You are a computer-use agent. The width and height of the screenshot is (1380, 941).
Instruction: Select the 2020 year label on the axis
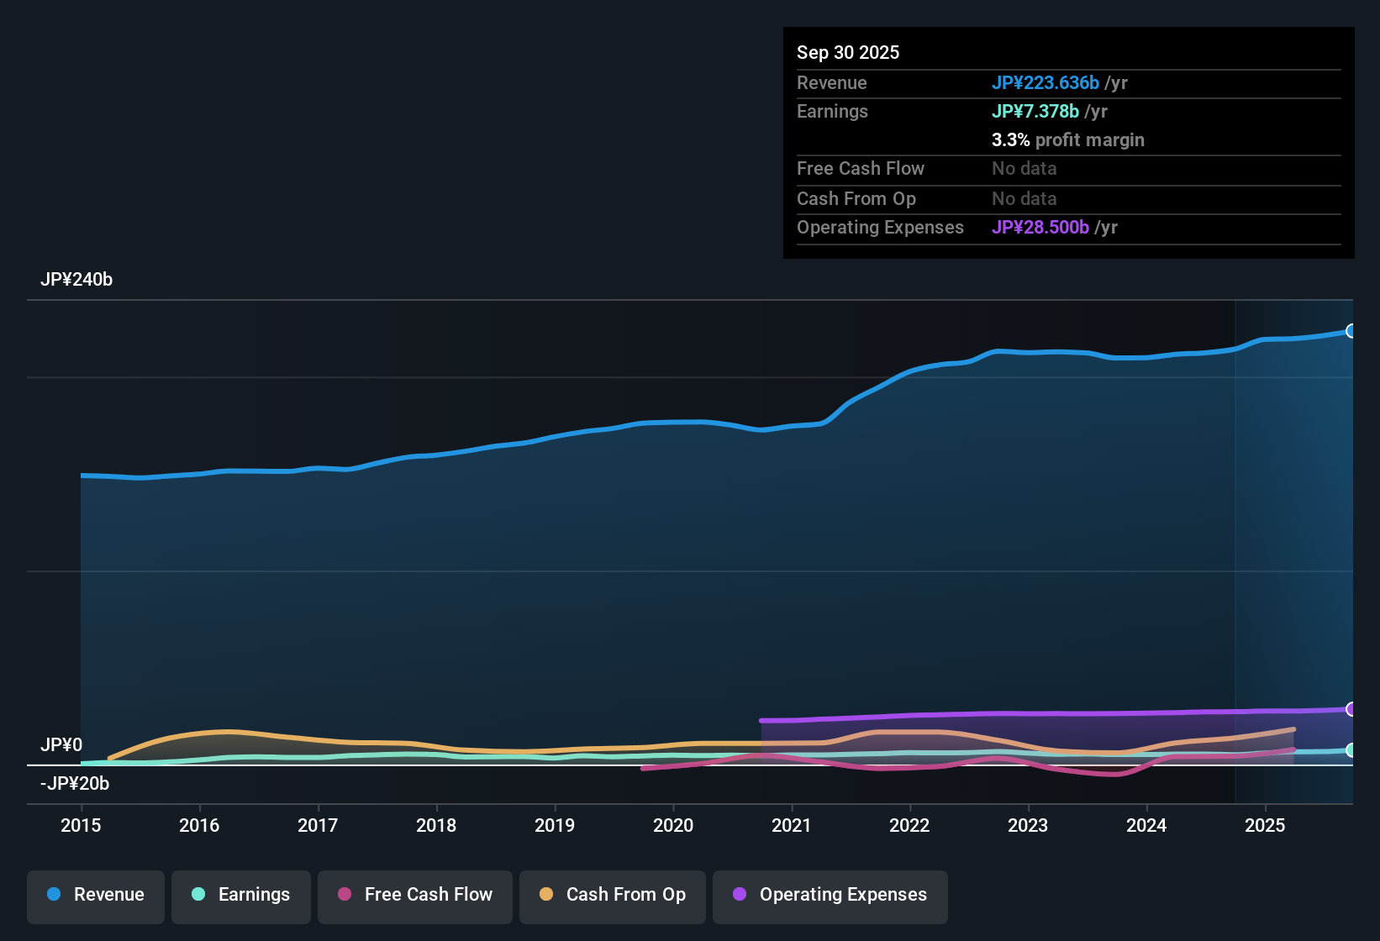[672, 826]
